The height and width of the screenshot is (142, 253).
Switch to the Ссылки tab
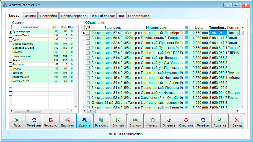pos(30,16)
